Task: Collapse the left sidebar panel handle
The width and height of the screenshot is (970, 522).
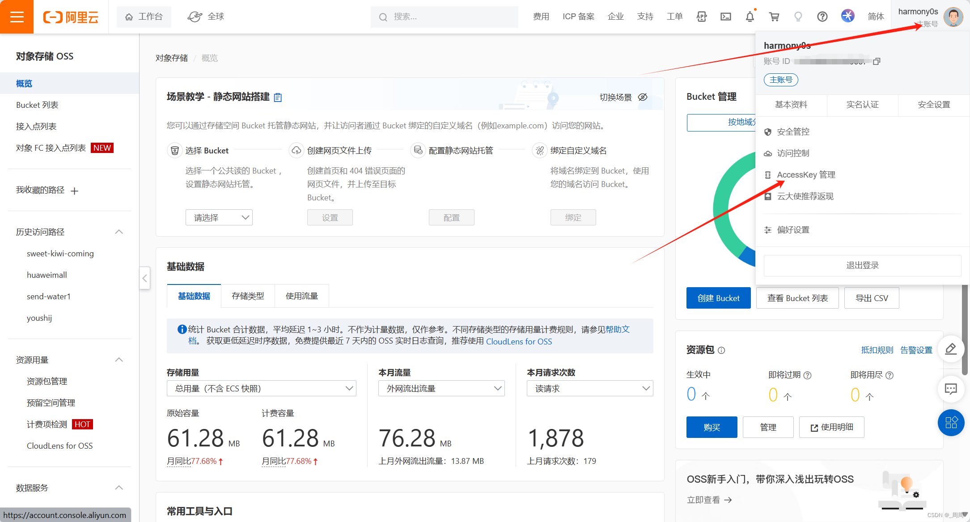Action: [144, 278]
